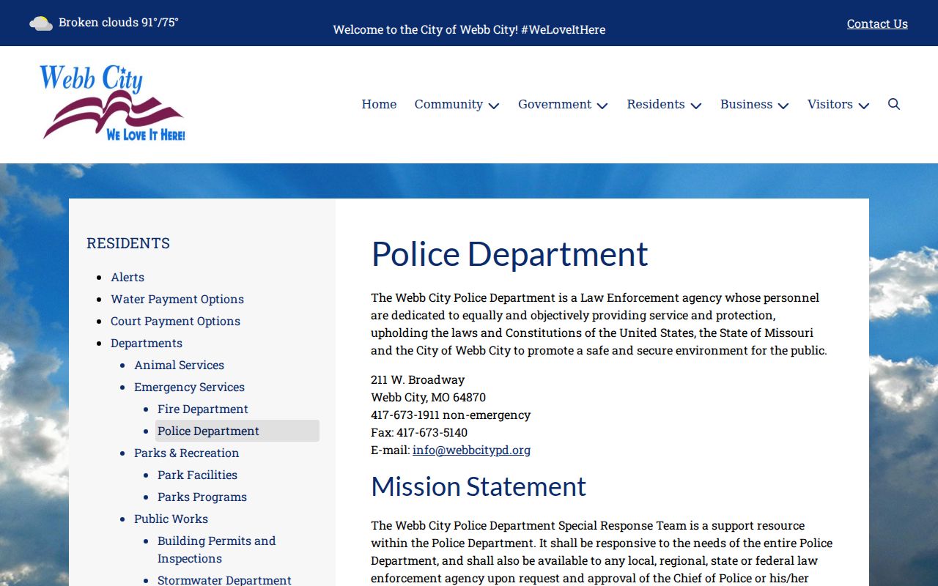Open the Business menu item
Image resolution: width=938 pixels, height=586 pixels.
746,104
